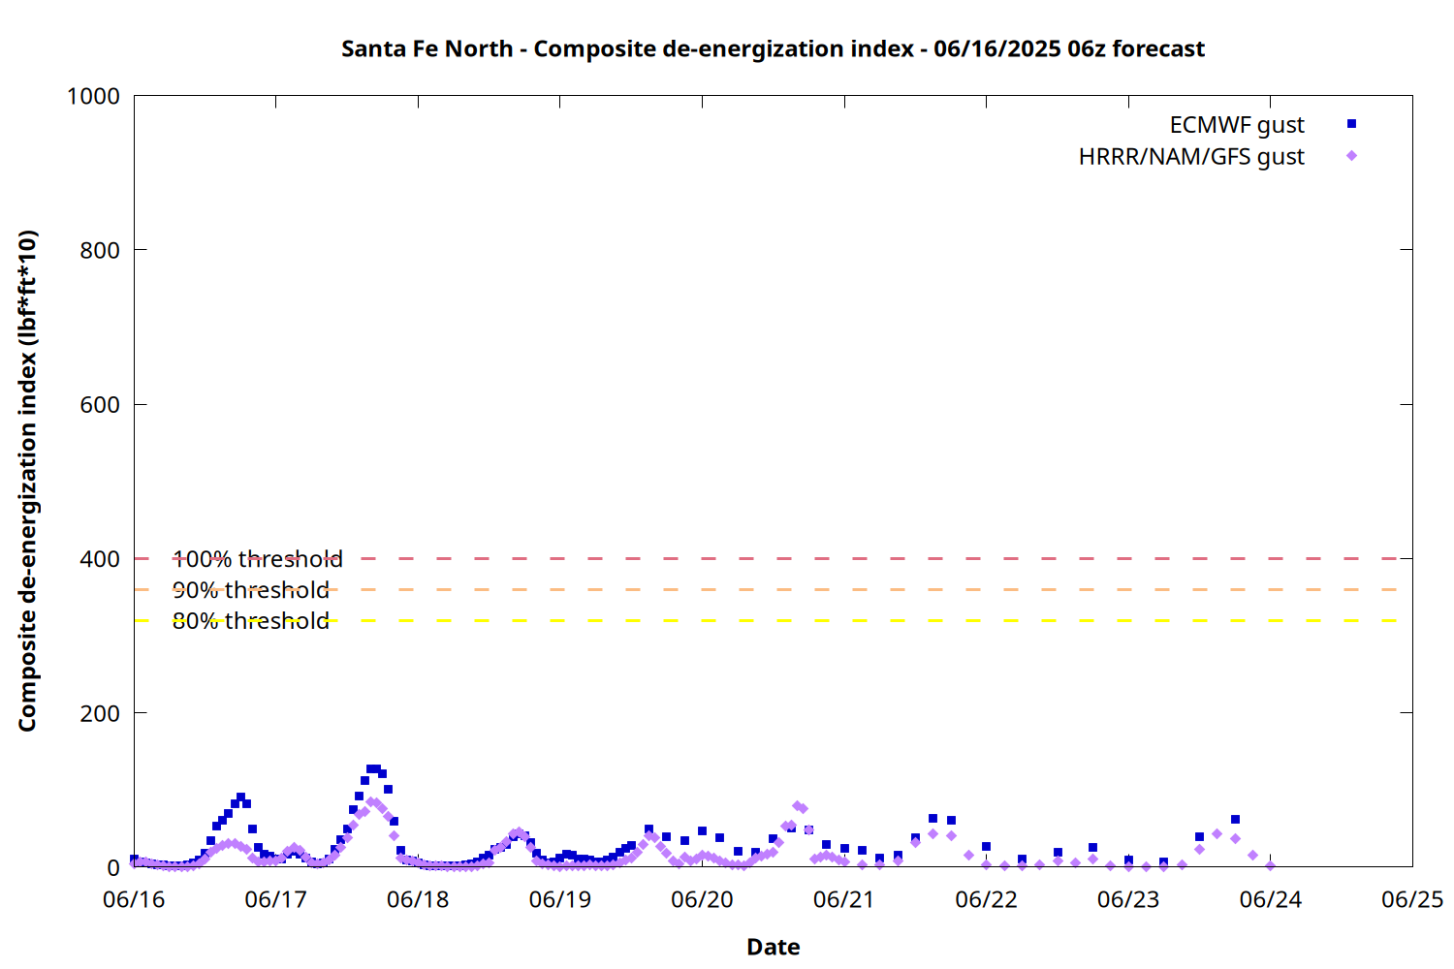Click the y-axis value 0
Viewport: 1454px width, 969px height.
114,868
